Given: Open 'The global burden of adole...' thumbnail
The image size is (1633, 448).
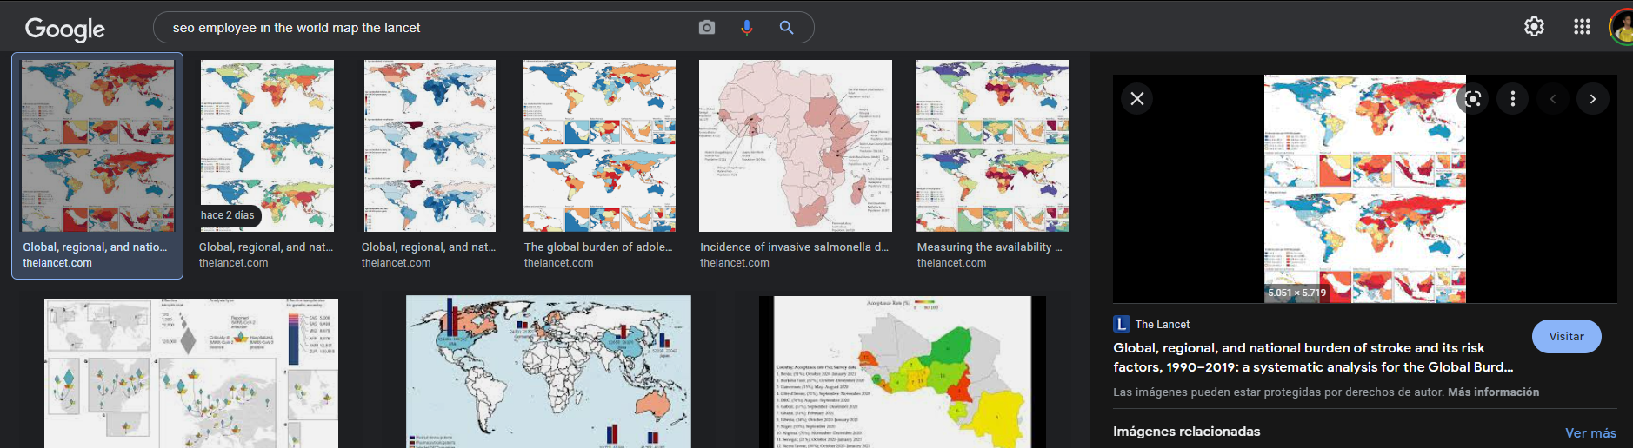Looking at the screenshot, I should click(x=599, y=146).
